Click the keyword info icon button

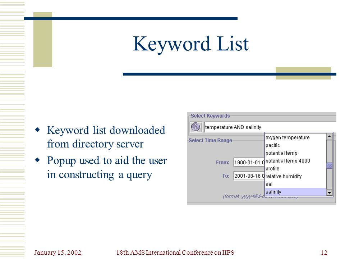[x=195, y=127]
